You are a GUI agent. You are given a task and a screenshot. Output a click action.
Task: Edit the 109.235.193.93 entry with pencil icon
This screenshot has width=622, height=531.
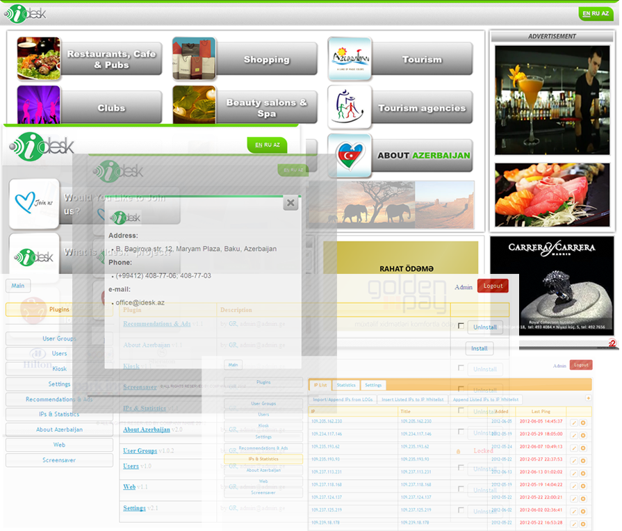point(574,461)
